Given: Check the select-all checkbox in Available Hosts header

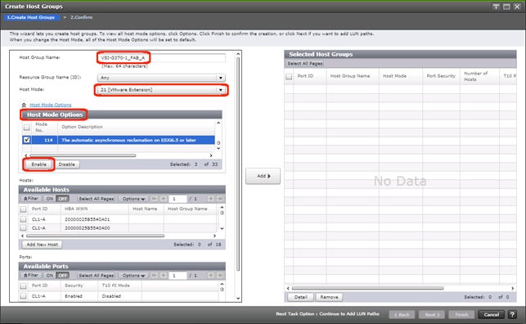Looking at the screenshot, I should [23, 209].
